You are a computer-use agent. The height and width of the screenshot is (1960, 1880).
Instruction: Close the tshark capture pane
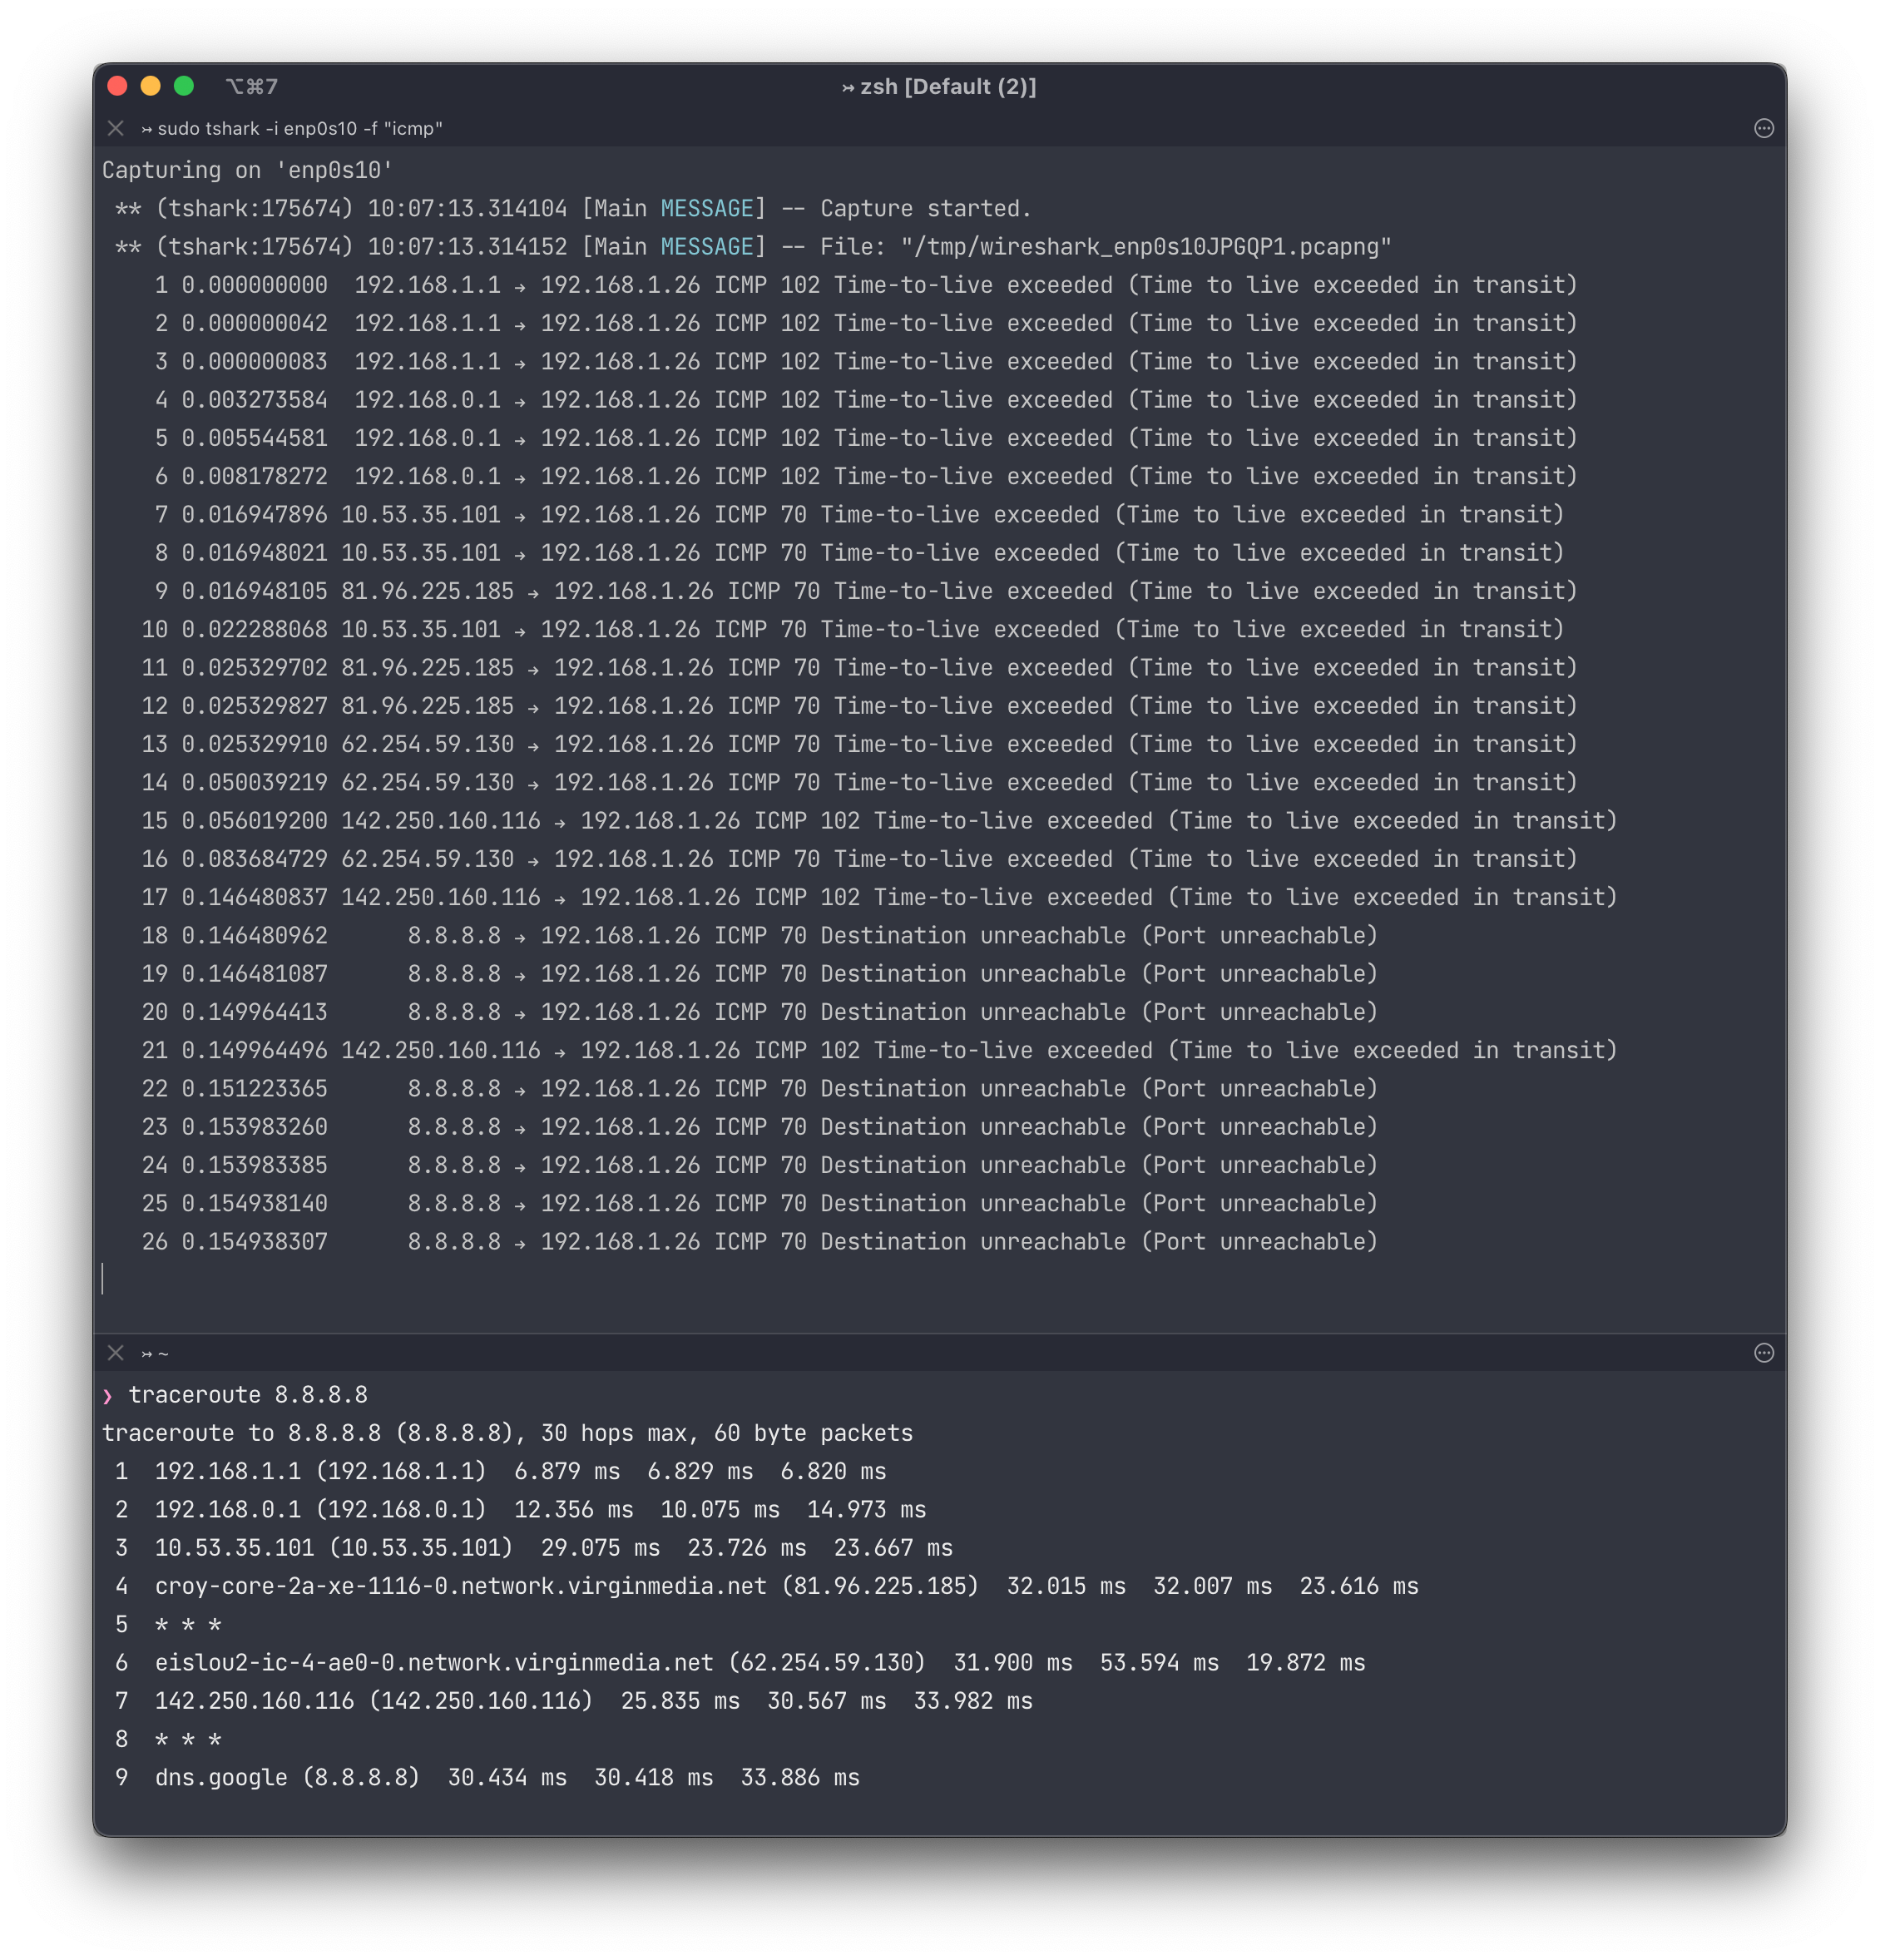pos(116,128)
